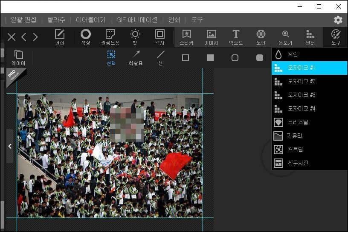Open the 이미지 image insert tool
The image size is (348, 232).
[211, 37]
